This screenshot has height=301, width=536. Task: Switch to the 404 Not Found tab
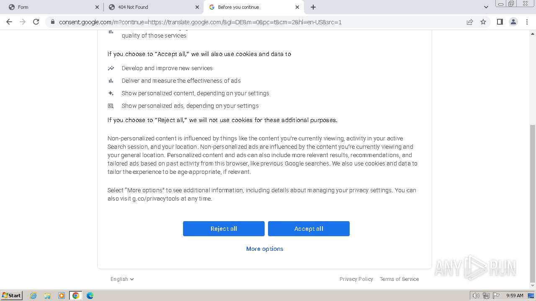tap(151, 7)
